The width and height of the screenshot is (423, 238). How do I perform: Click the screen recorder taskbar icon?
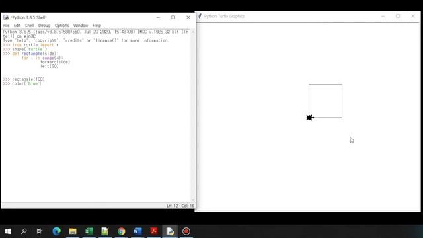tap(186, 231)
